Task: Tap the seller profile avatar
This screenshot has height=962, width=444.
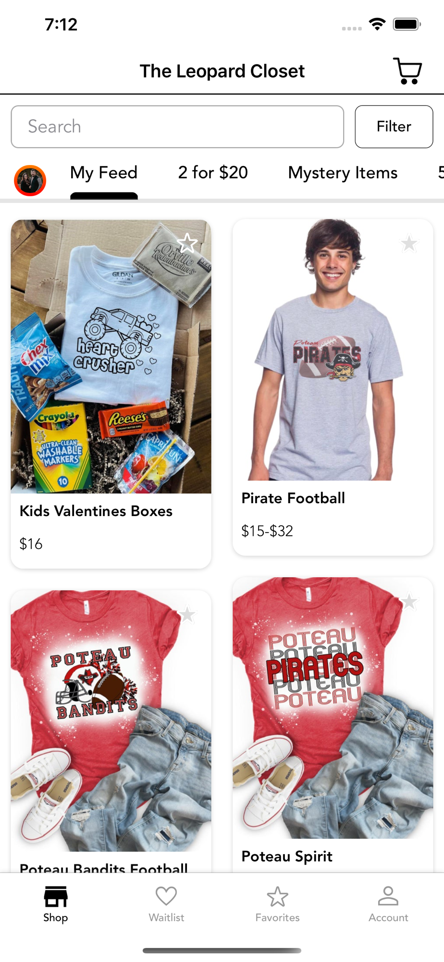Action: tap(30, 180)
